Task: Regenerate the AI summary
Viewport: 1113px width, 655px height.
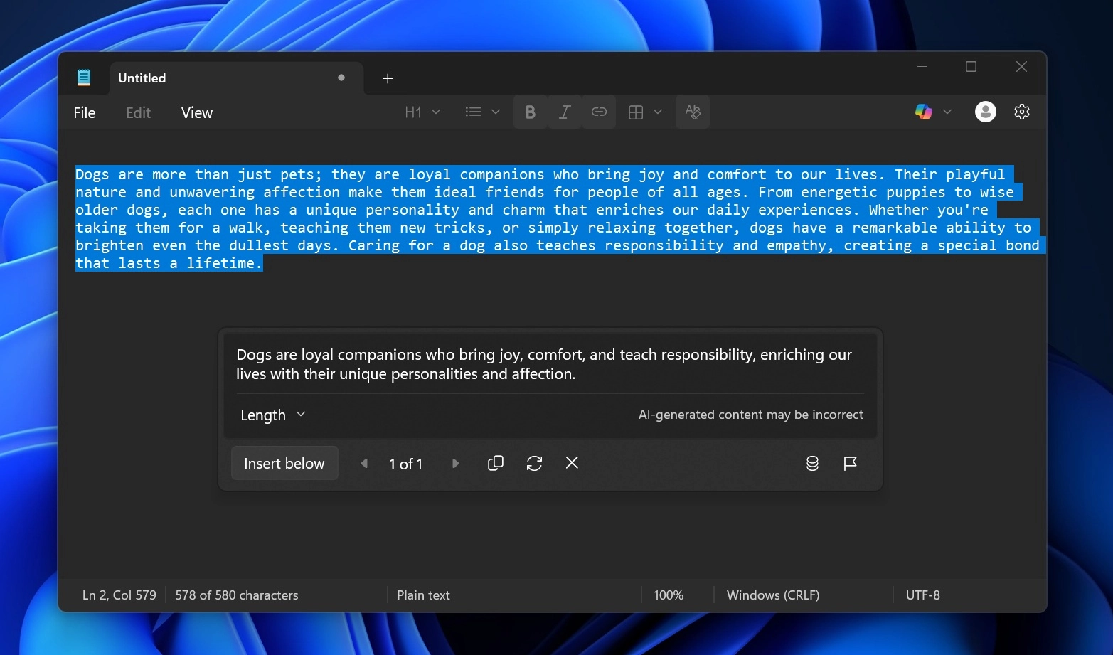Action: (533, 463)
